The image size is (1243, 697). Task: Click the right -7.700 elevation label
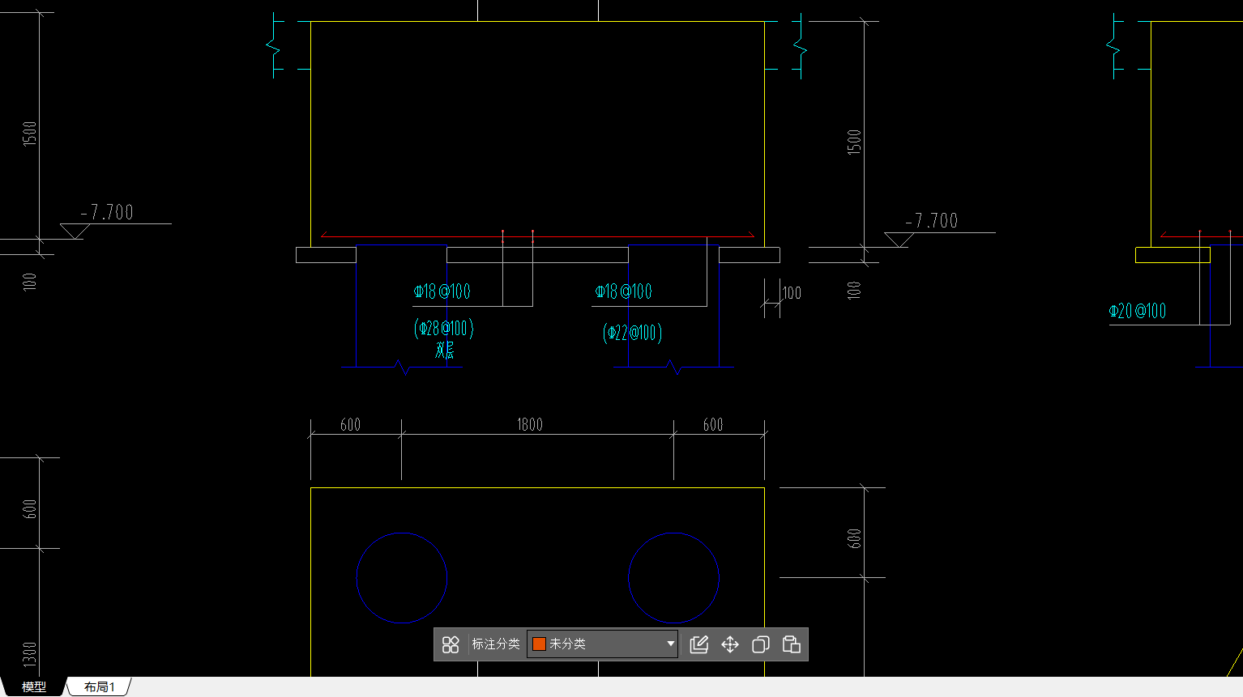coord(932,221)
